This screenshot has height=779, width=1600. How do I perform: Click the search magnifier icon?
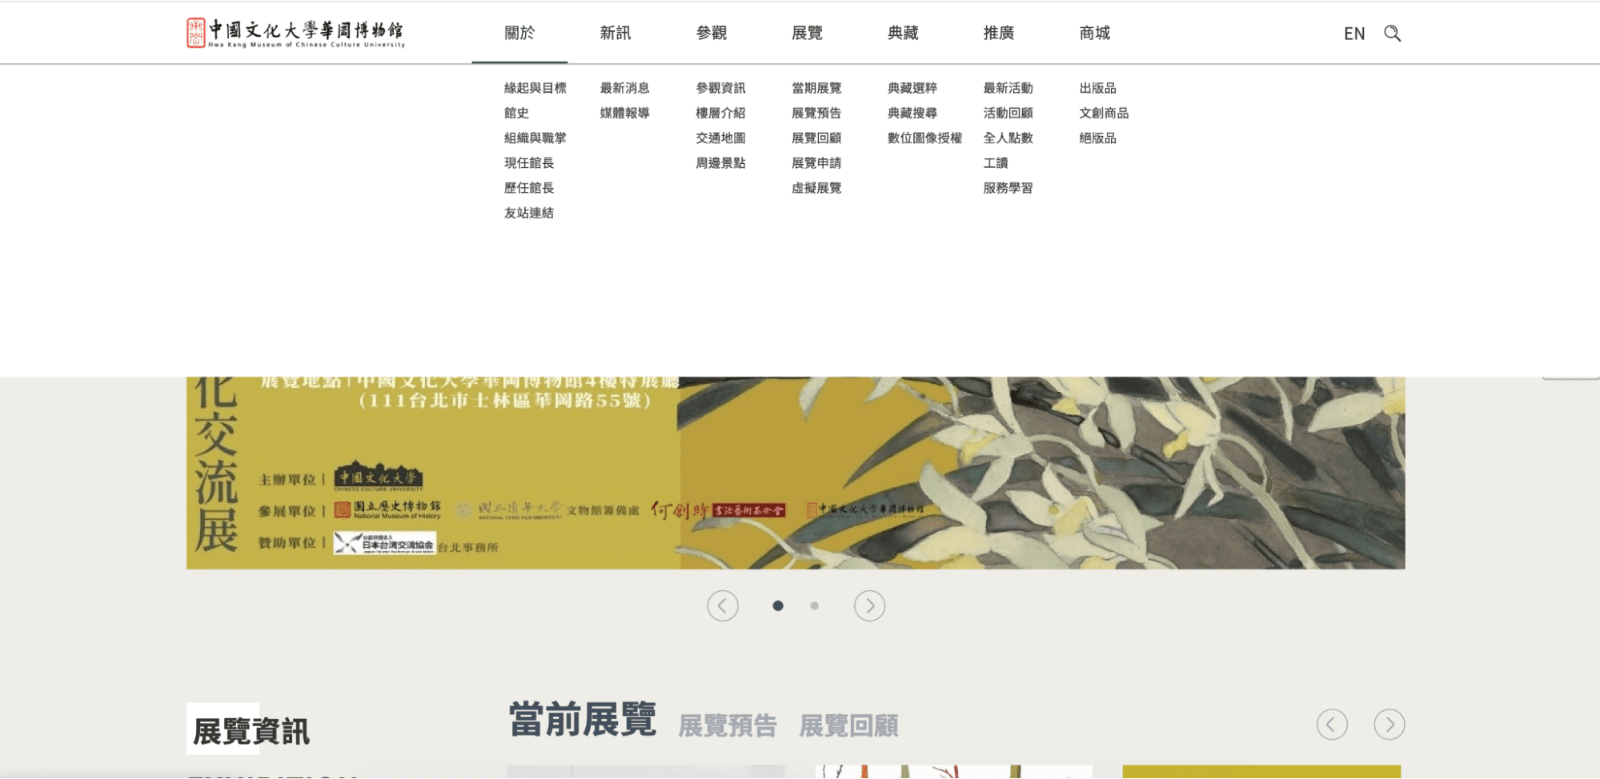[x=1392, y=34]
